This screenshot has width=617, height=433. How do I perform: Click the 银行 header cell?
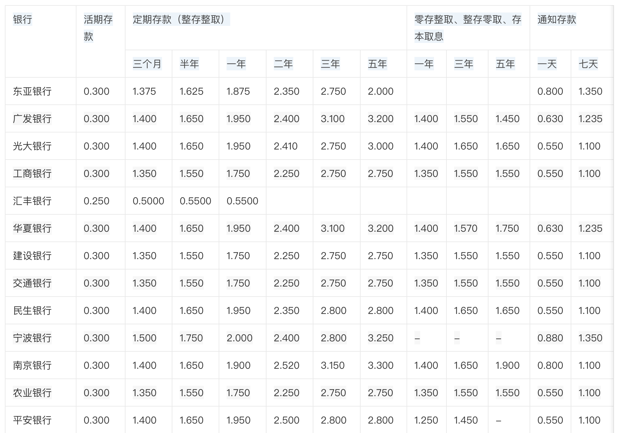tap(22, 19)
